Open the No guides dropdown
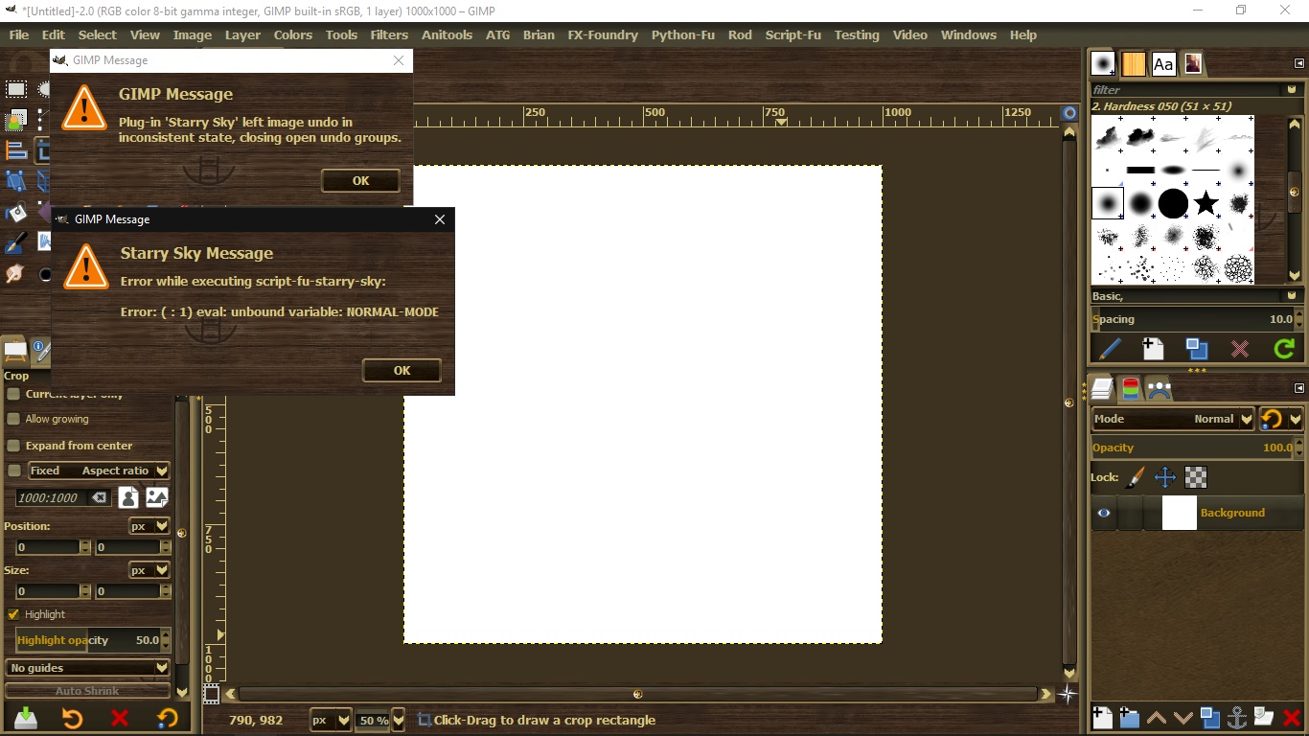Image resolution: width=1309 pixels, height=736 pixels. (x=88, y=668)
